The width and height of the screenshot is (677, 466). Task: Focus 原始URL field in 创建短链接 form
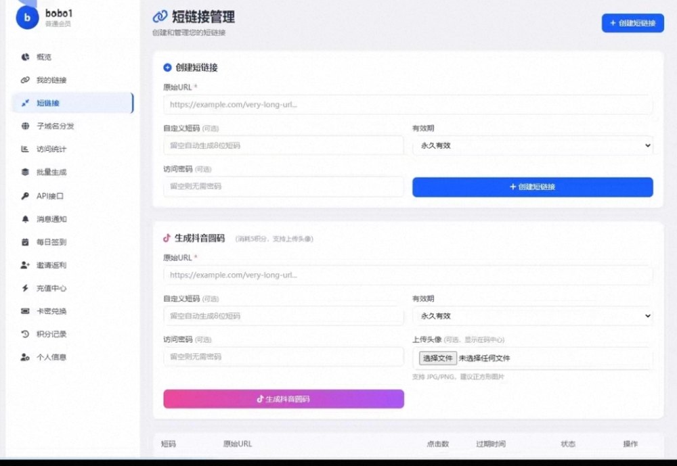click(x=408, y=104)
